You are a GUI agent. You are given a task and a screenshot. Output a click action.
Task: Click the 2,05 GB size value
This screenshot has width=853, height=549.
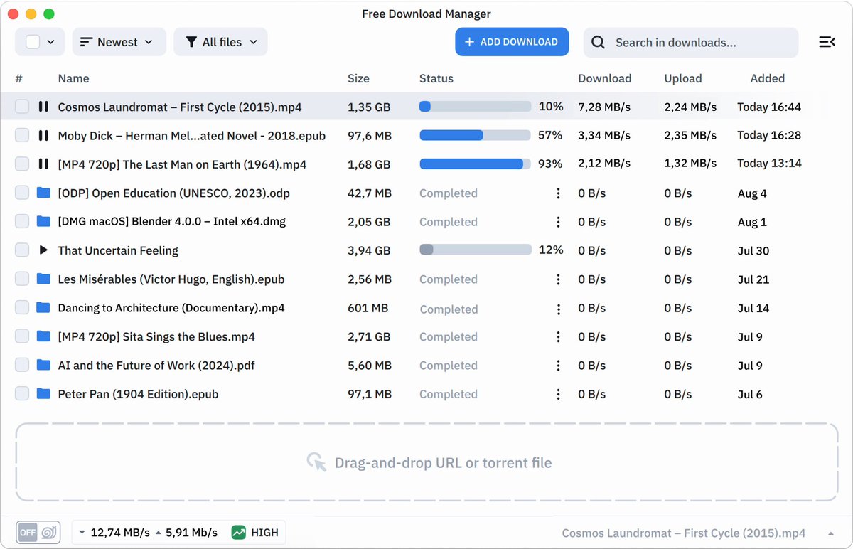(x=369, y=222)
